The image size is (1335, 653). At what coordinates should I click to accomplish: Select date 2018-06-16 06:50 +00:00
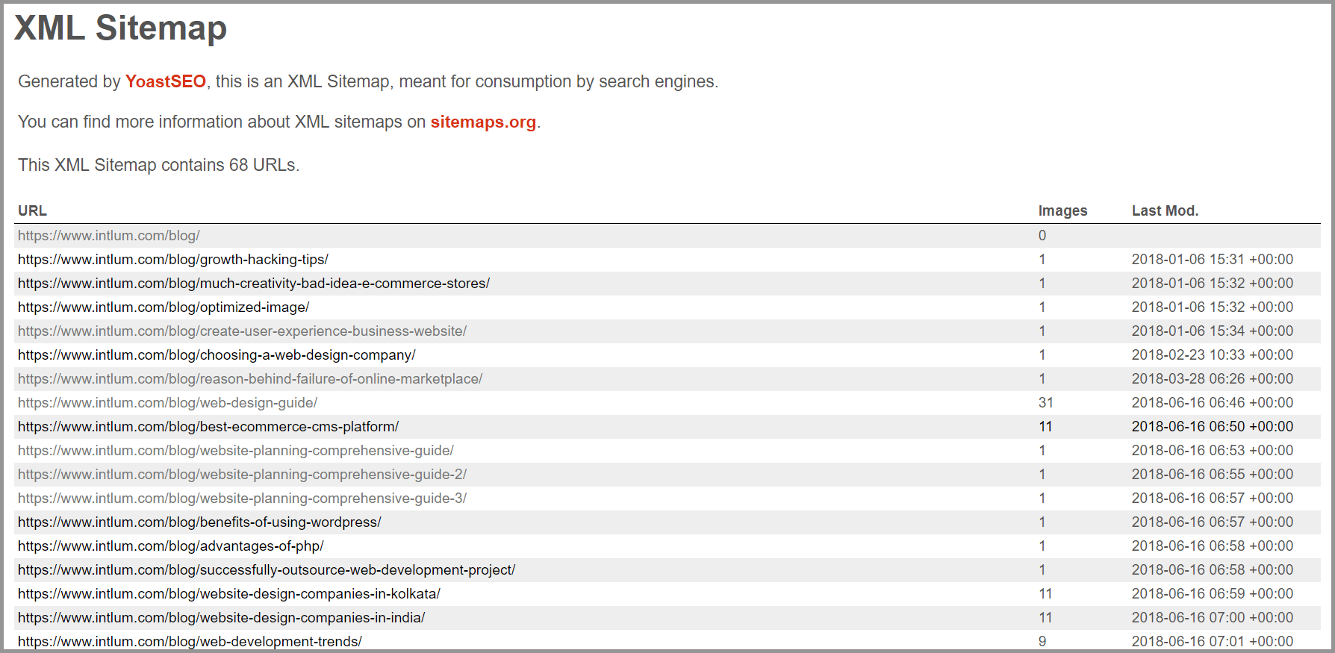coord(1213,427)
